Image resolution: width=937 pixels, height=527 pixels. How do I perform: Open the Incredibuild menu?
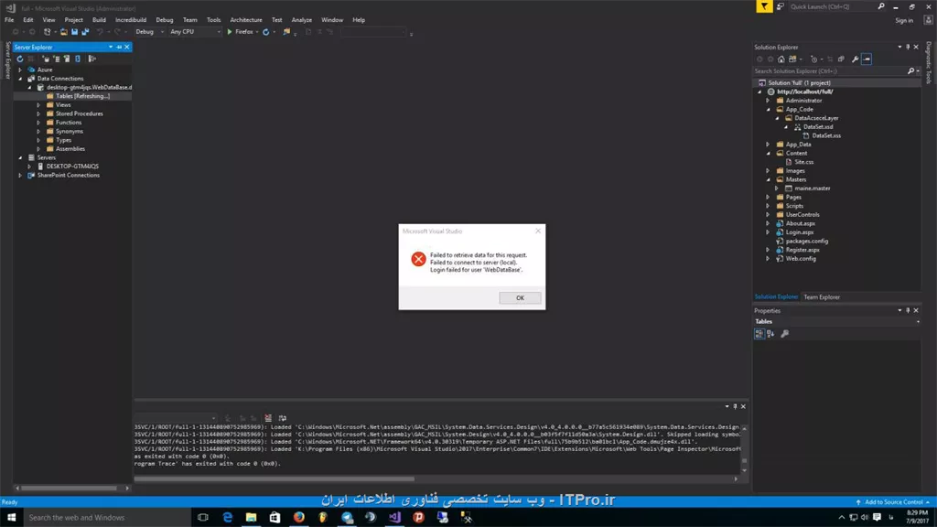tap(130, 20)
